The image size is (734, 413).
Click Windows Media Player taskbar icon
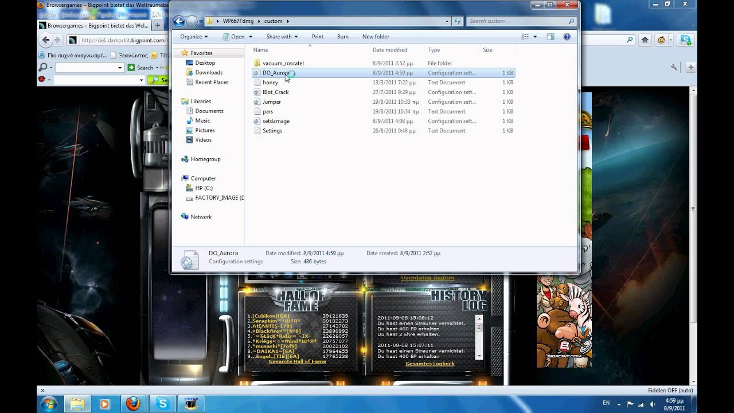tap(105, 404)
